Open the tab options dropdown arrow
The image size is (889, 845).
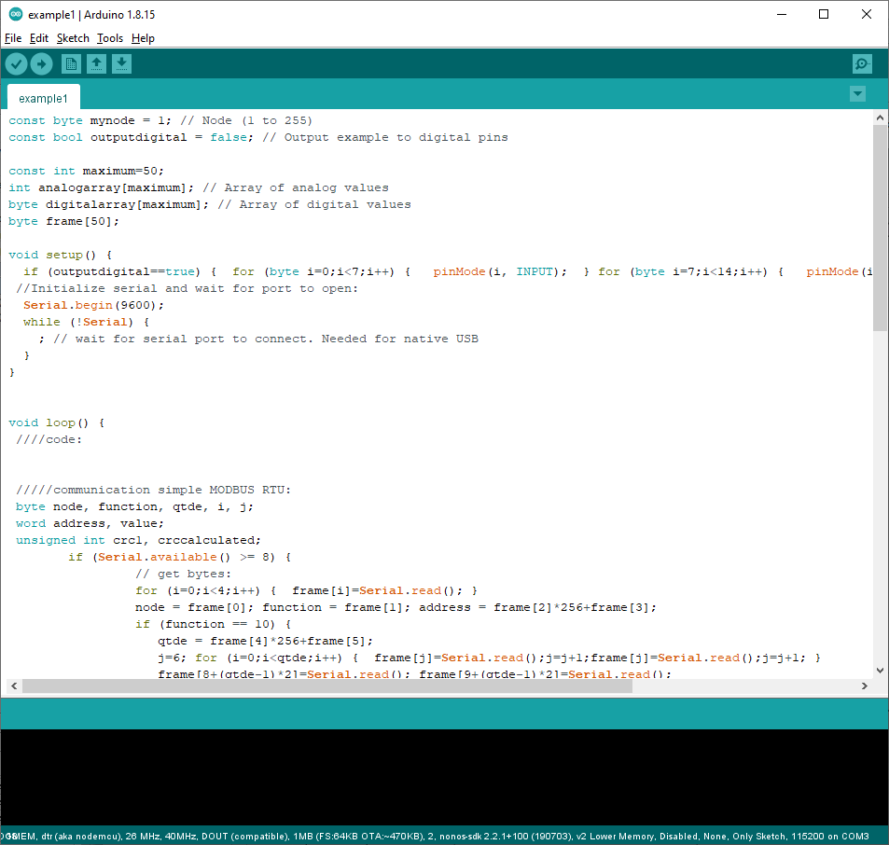[x=858, y=93]
